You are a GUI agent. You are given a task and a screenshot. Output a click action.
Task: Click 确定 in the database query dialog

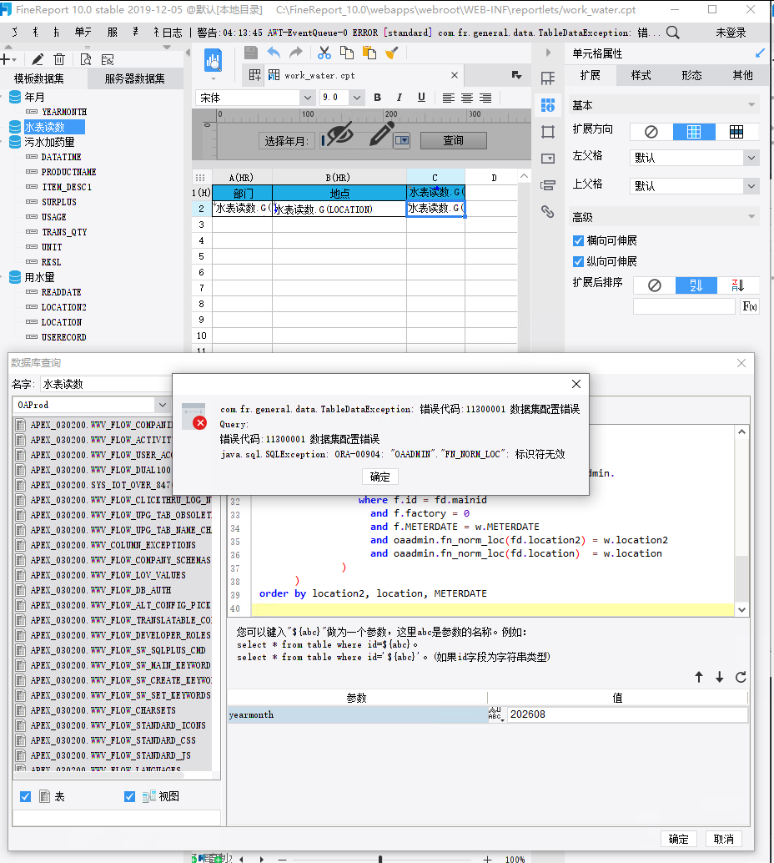click(x=678, y=839)
